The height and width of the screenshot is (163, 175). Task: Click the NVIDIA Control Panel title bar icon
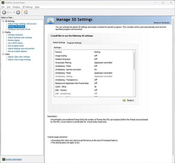pos(3,3)
